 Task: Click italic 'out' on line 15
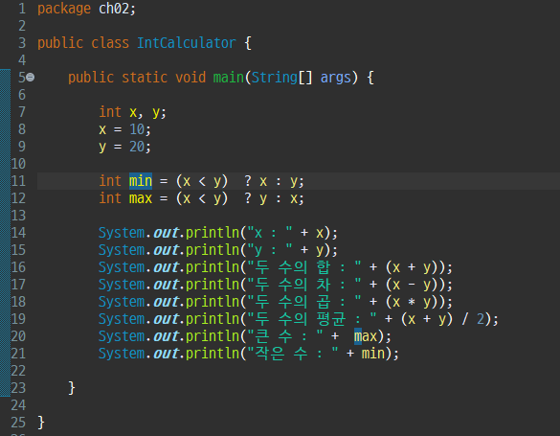[166, 250]
